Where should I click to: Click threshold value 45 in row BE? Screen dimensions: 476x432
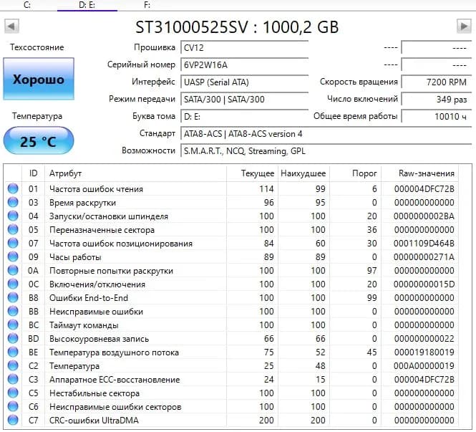click(372, 352)
